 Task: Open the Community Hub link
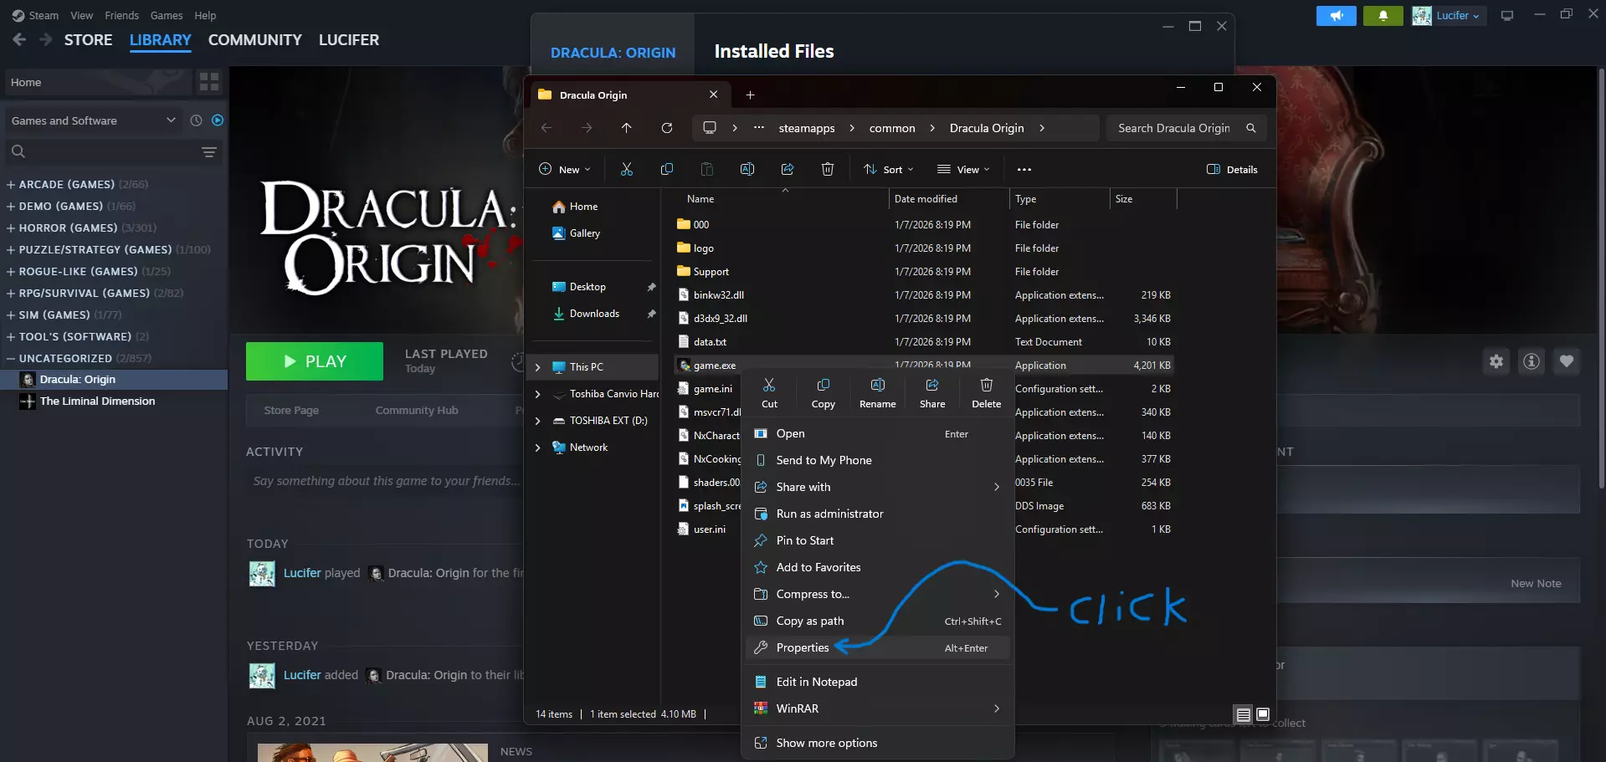[x=417, y=410]
